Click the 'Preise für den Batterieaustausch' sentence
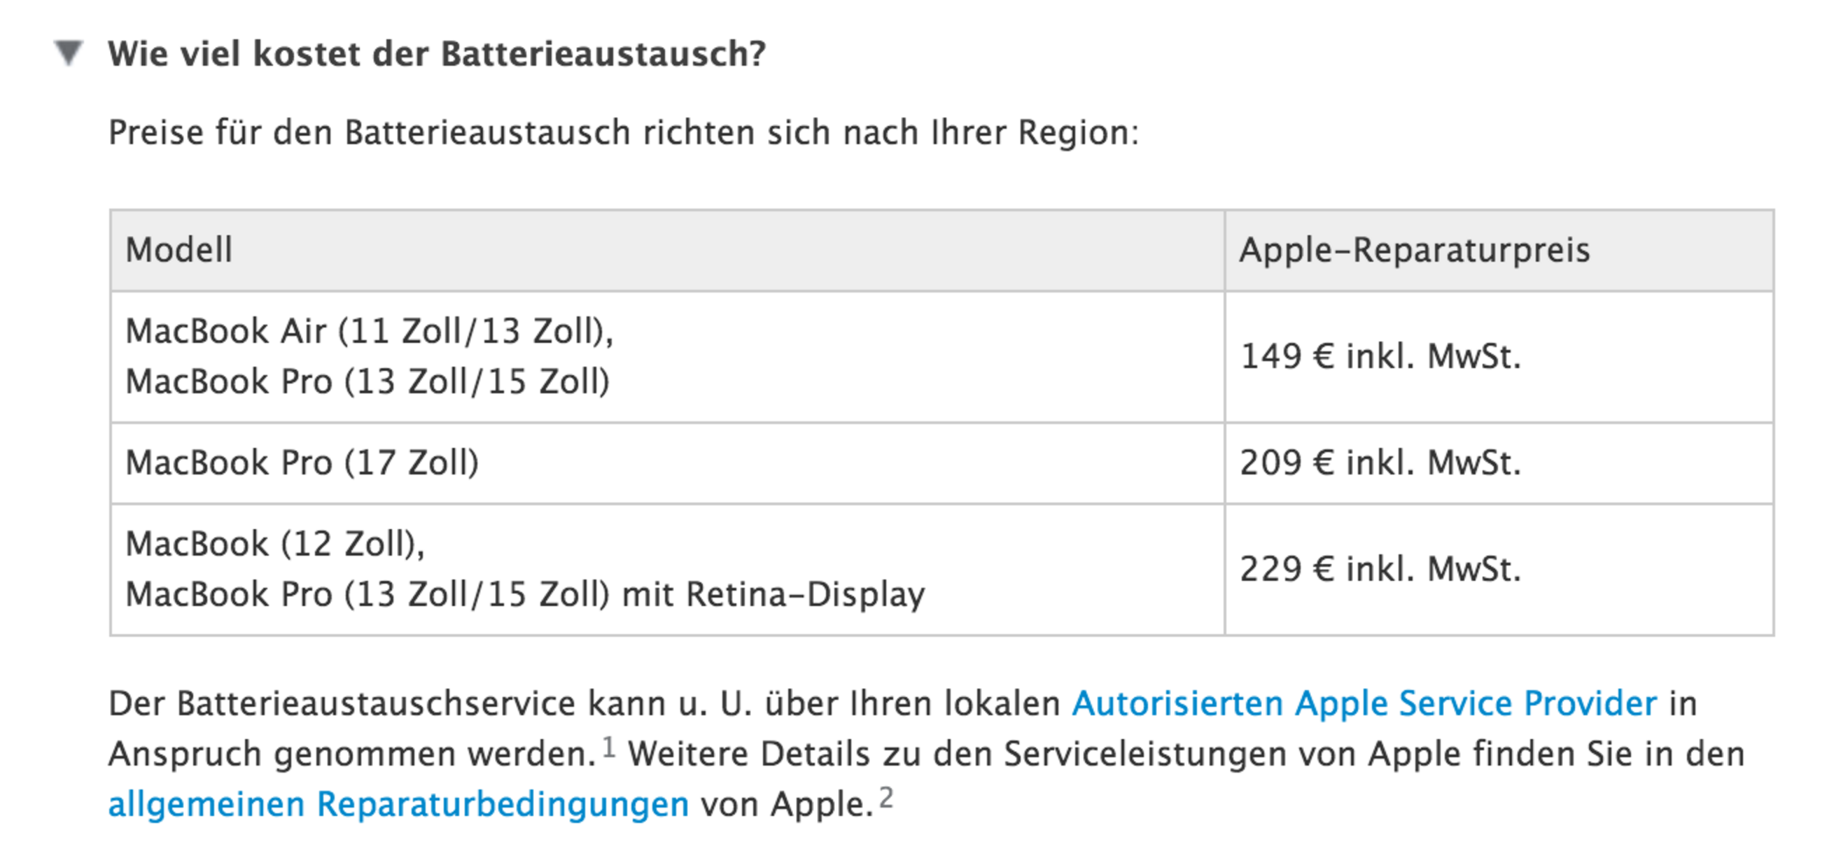 click(x=623, y=133)
